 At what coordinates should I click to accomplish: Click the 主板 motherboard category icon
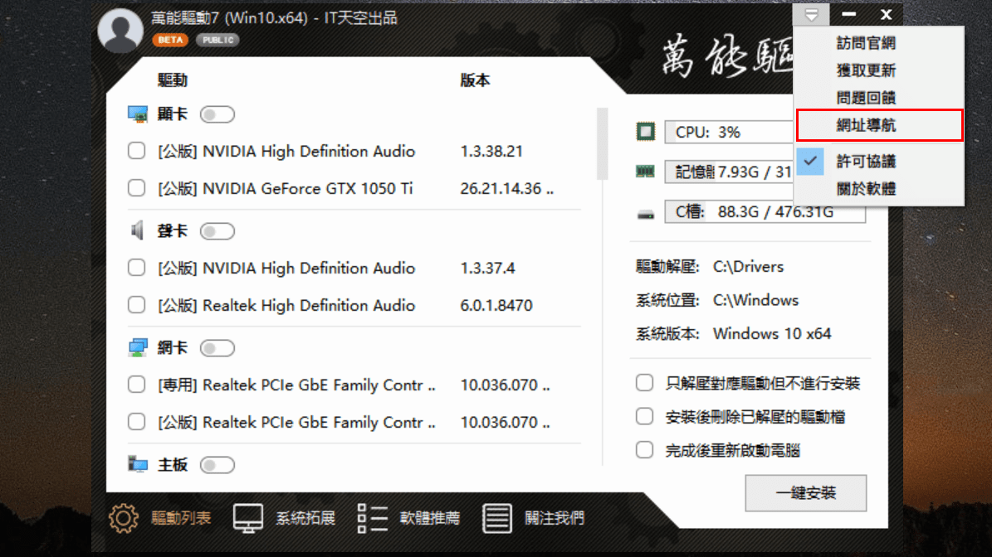click(137, 464)
